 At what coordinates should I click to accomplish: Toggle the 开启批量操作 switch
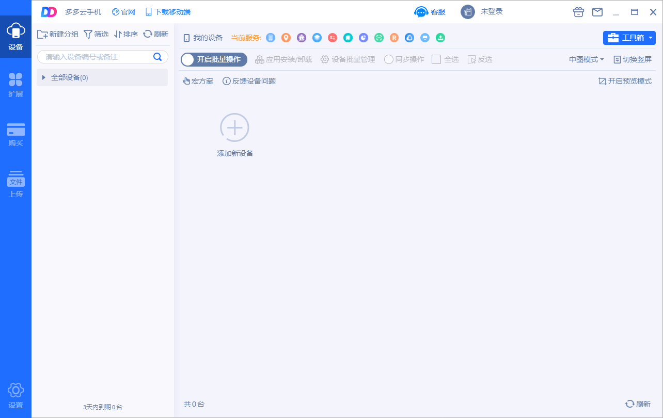coord(214,59)
